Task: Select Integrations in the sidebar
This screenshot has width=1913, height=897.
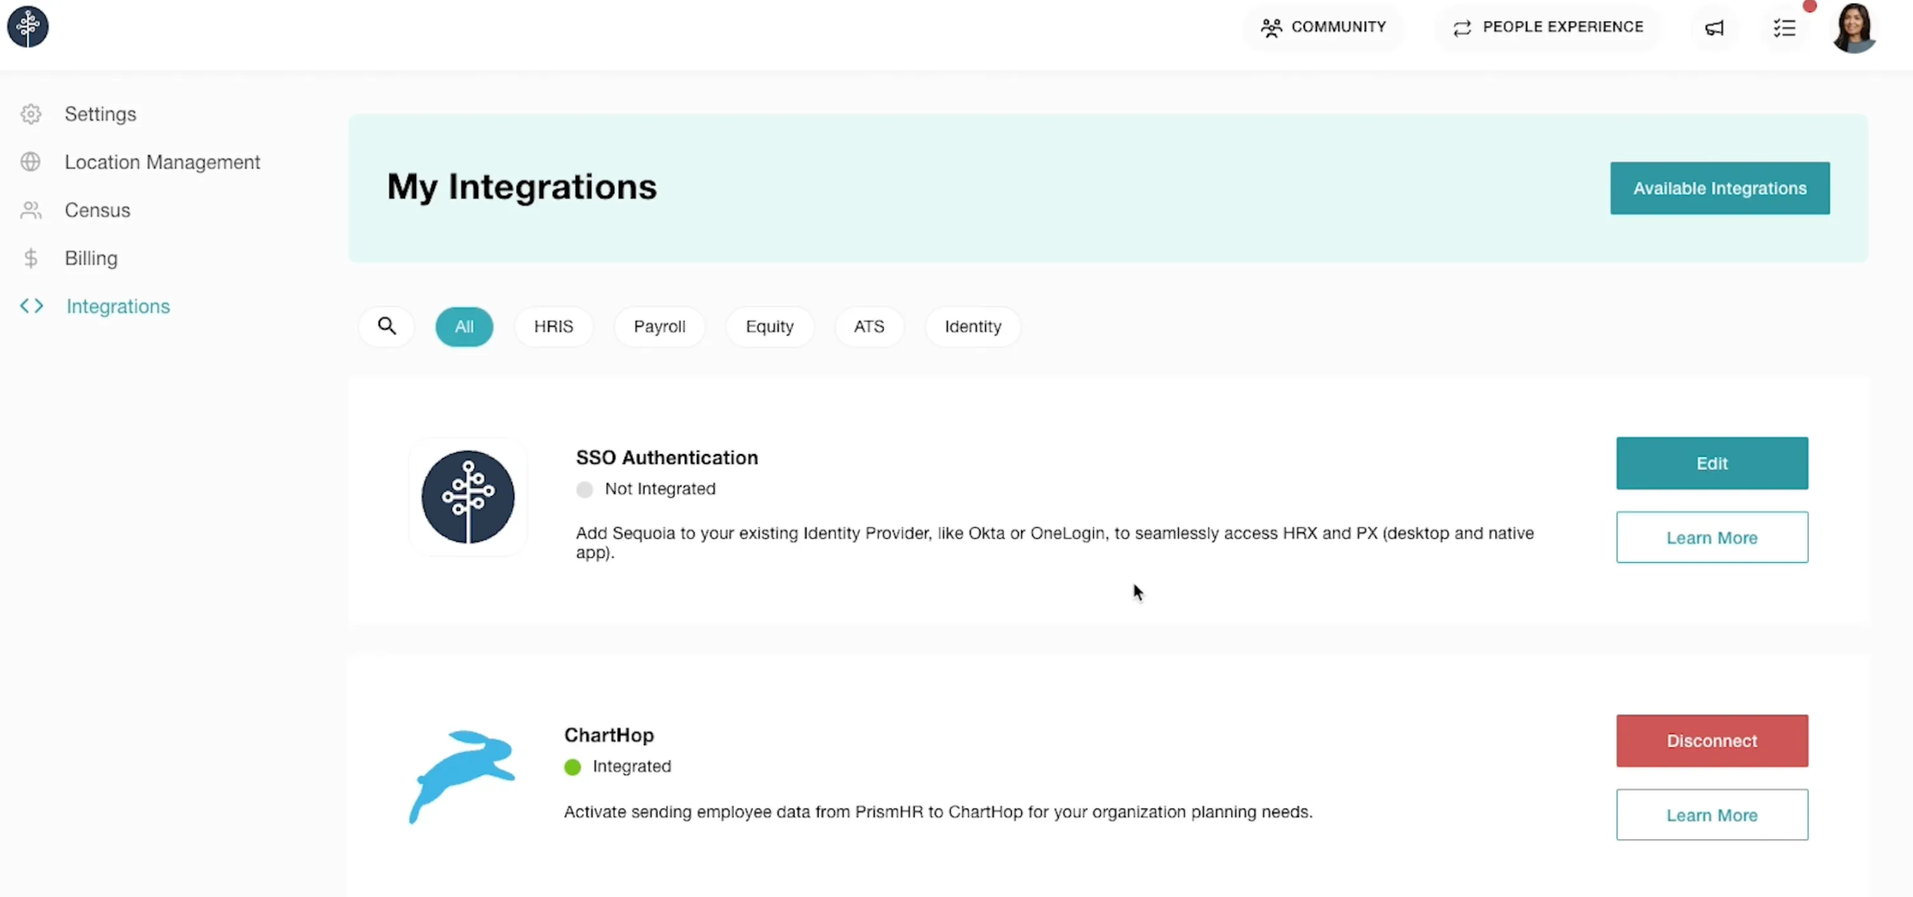Action: point(118,306)
